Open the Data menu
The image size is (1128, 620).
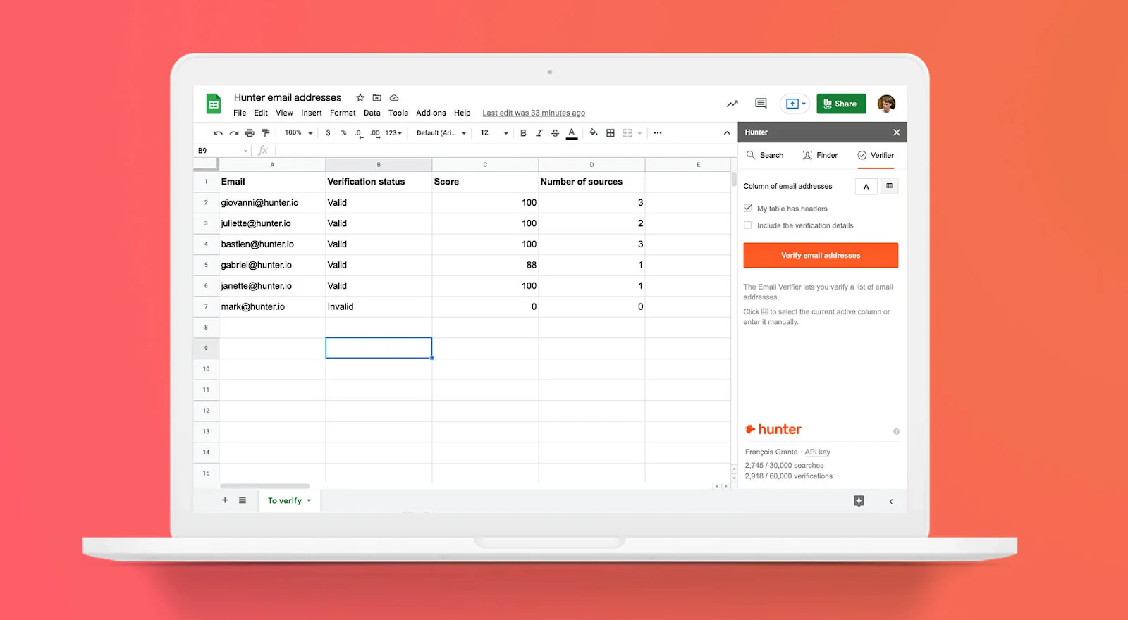(372, 113)
